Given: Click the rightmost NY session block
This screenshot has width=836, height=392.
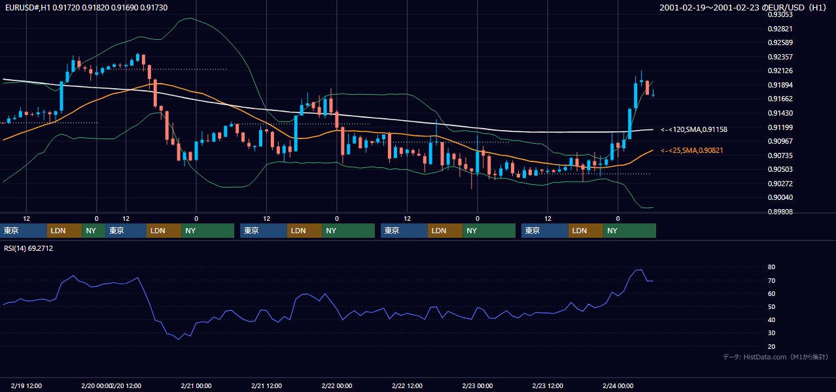Looking at the screenshot, I should click(x=630, y=231).
